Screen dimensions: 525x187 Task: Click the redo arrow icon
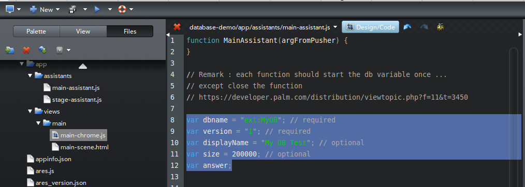coord(424,27)
